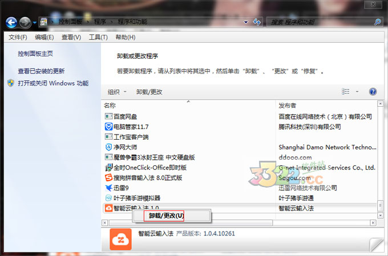388x256 pixels.
Task: Open the 工具(T) menu
Action: click(x=98, y=38)
